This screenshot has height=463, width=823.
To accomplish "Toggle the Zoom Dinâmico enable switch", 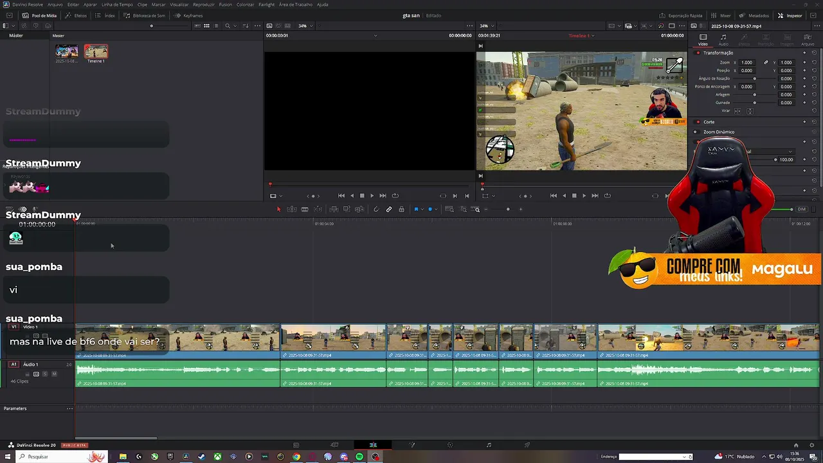I will 696,132.
